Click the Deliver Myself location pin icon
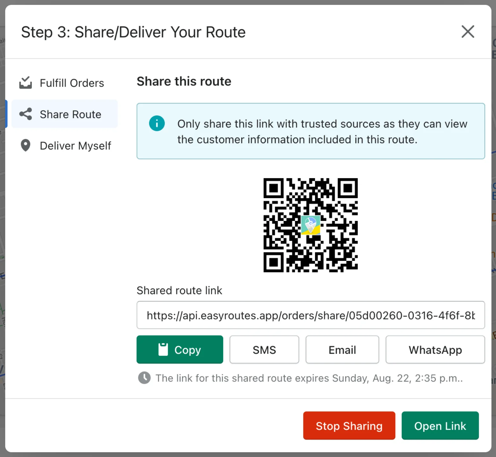The image size is (496, 457). click(x=26, y=145)
